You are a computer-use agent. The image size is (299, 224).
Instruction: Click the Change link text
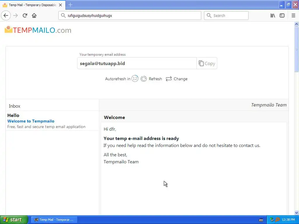(x=180, y=79)
